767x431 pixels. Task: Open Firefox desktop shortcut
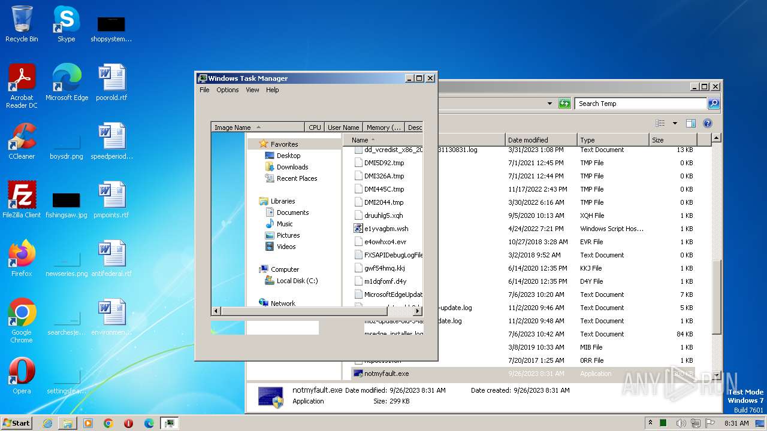pos(22,259)
